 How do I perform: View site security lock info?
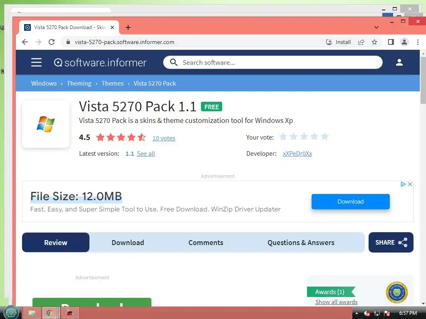(68, 42)
